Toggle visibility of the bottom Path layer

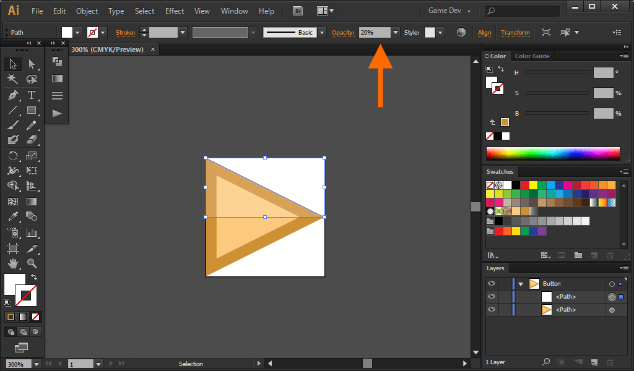click(491, 309)
